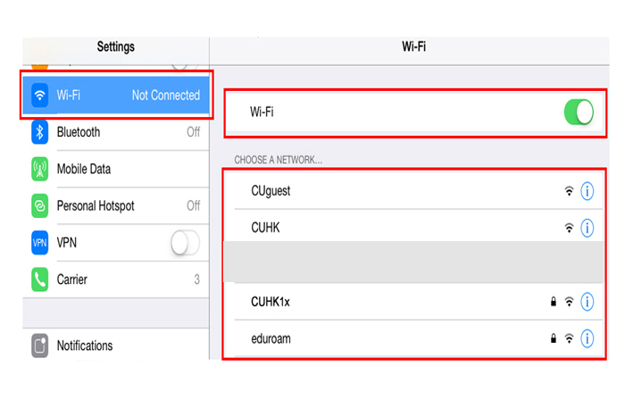Viewport: 625px width, 416px height.
Task: Click the green Carrier phone icon
Action: 40,279
